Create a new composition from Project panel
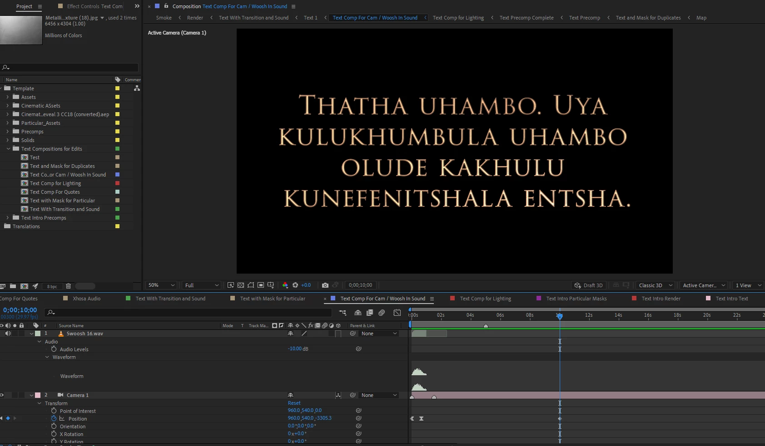Image resolution: width=765 pixels, height=446 pixels. click(24, 286)
